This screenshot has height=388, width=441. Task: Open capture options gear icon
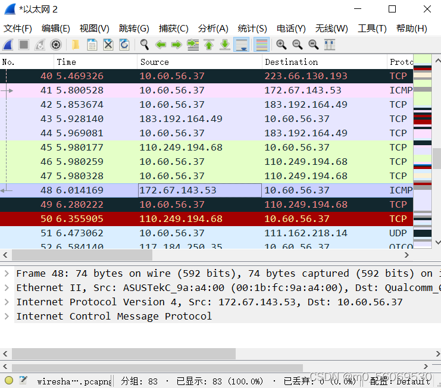[56, 45]
